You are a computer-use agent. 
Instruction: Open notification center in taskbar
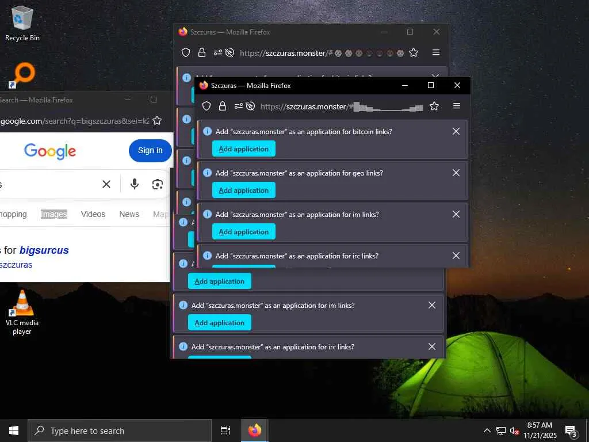[571, 431]
